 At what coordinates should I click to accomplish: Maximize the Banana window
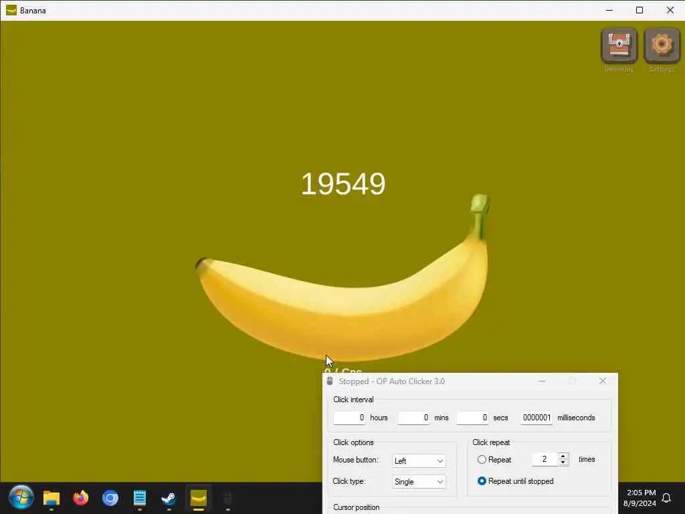(x=640, y=10)
